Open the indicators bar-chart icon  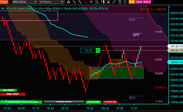108,2
